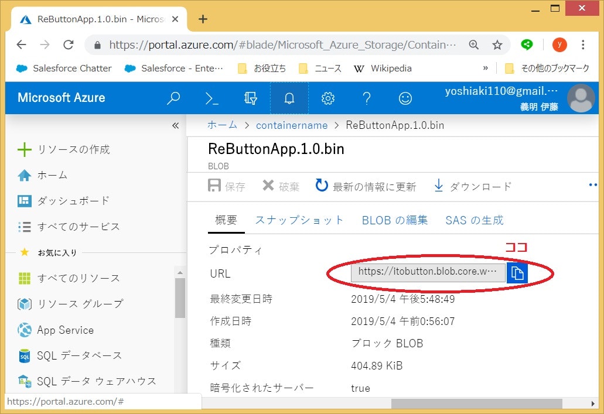Click horizontal scrollbar at bottom
604x414 pixels.
tap(476, 403)
